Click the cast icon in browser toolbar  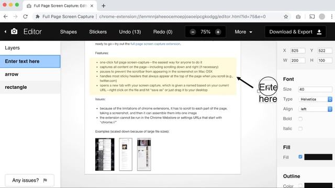312,17
